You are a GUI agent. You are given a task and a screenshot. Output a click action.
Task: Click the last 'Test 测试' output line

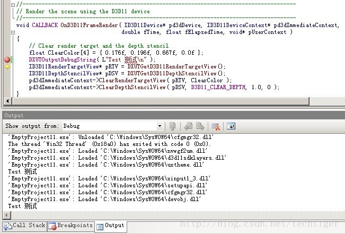pos(22,206)
